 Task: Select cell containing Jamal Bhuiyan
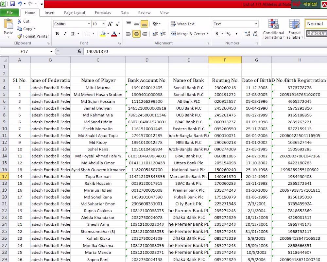98,108
